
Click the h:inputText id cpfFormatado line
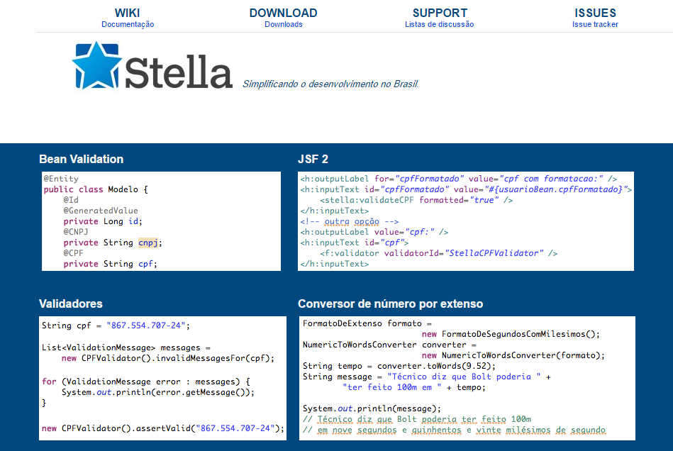click(466, 189)
